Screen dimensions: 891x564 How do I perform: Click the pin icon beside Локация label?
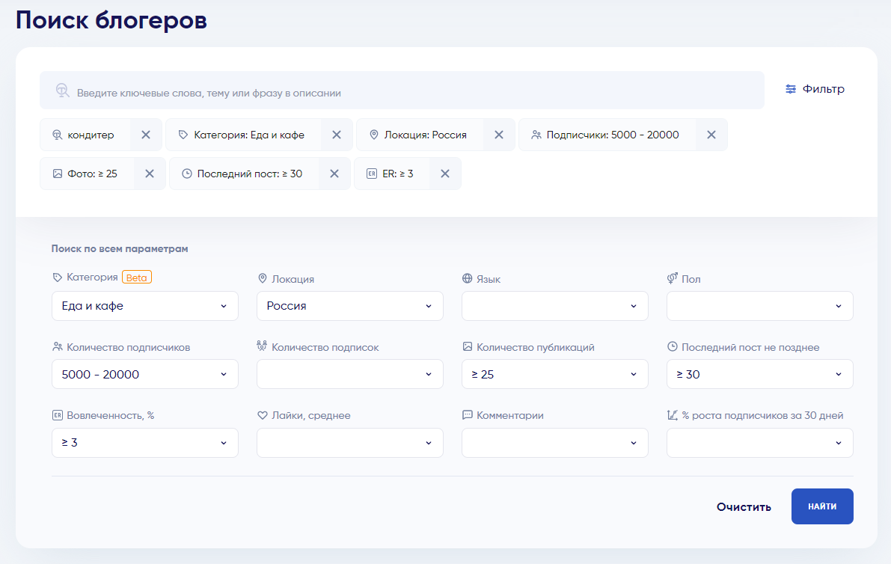263,278
